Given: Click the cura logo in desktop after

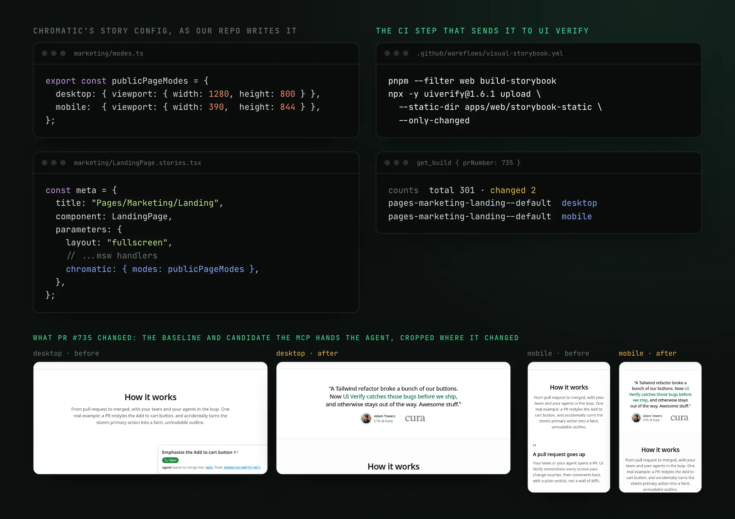Looking at the screenshot, I should click(415, 418).
